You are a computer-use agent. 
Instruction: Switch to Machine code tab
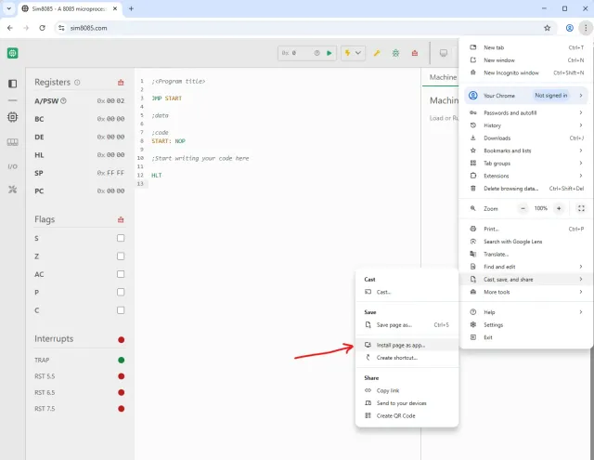tap(443, 77)
